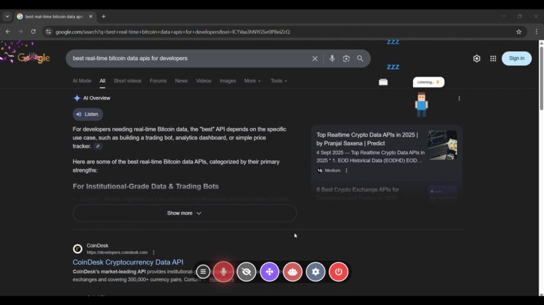Open the Forums tab
544x305 pixels.
tap(158, 81)
